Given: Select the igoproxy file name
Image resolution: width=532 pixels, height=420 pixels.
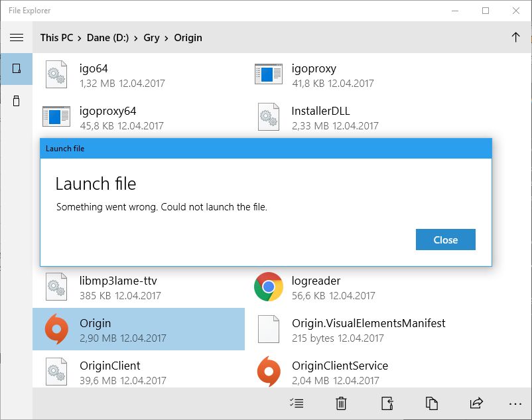Looking at the screenshot, I should click(314, 68).
